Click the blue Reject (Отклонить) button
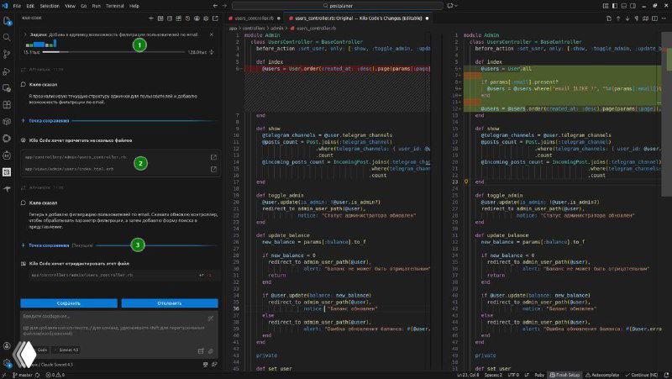 tap(170, 303)
